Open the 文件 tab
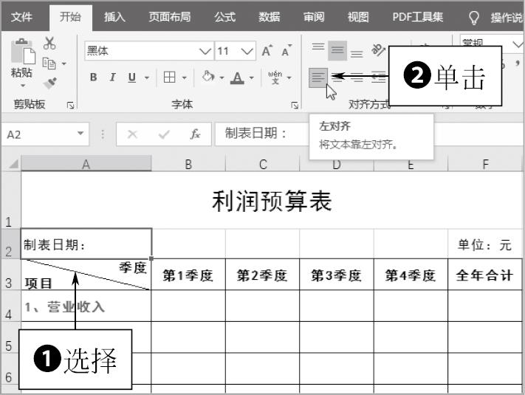525x395 pixels. [21, 17]
